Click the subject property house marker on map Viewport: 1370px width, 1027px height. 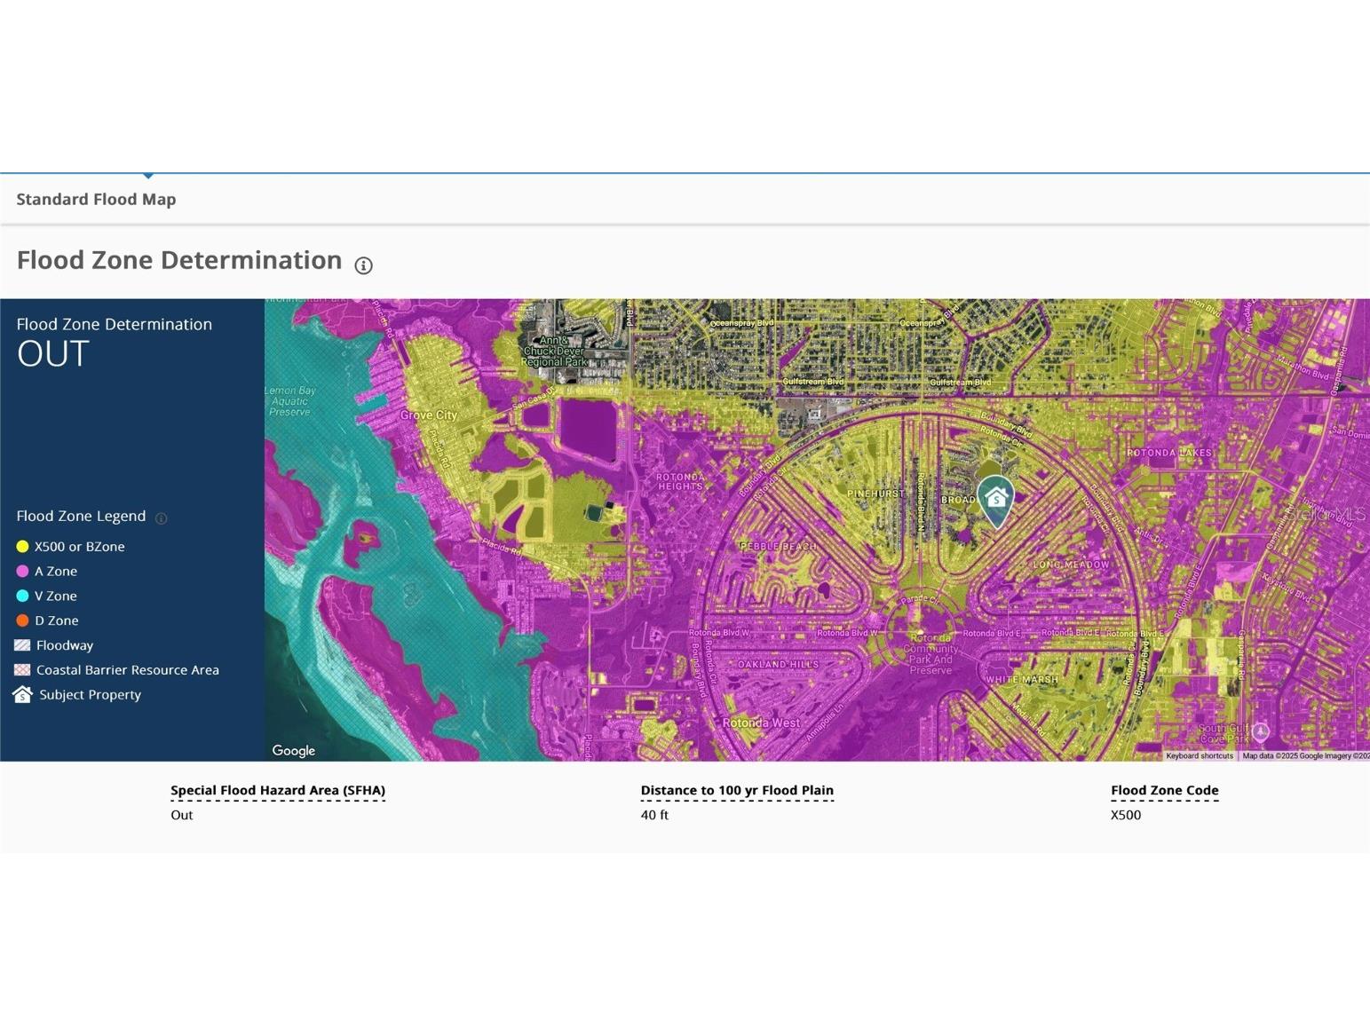[x=995, y=499]
